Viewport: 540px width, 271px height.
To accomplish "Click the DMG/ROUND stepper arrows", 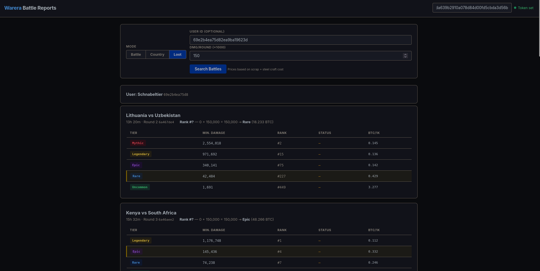I will pos(405,56).
